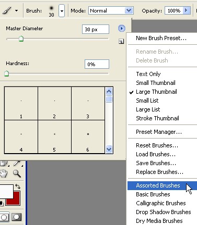Click the Hardness field showing 0%
Viewport: 197px width, 225px height.
click(x=97, y=64)
